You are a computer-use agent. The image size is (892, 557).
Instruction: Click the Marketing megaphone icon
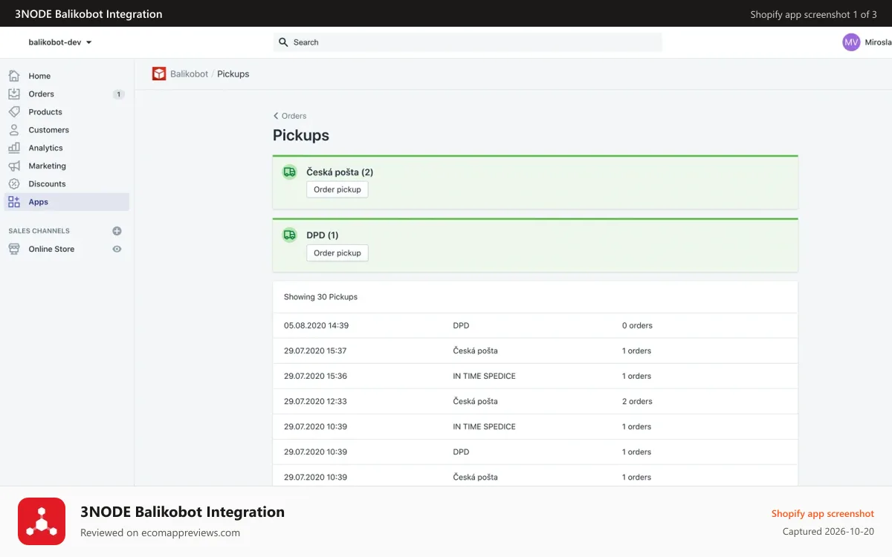click(14, 166)
